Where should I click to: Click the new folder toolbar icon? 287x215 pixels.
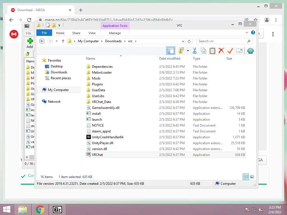tap(181, 51)
